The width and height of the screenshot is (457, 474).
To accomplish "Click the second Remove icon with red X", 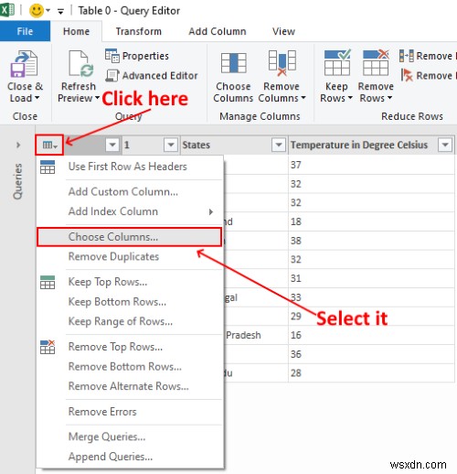I will coord(407,75).
